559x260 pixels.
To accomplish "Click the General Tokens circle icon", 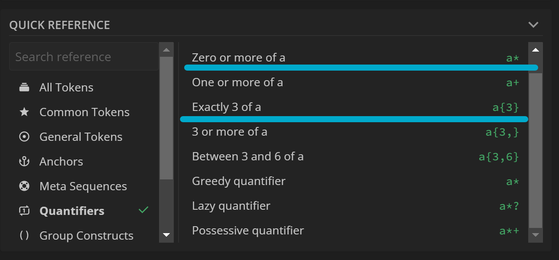I will pos(24,137).
